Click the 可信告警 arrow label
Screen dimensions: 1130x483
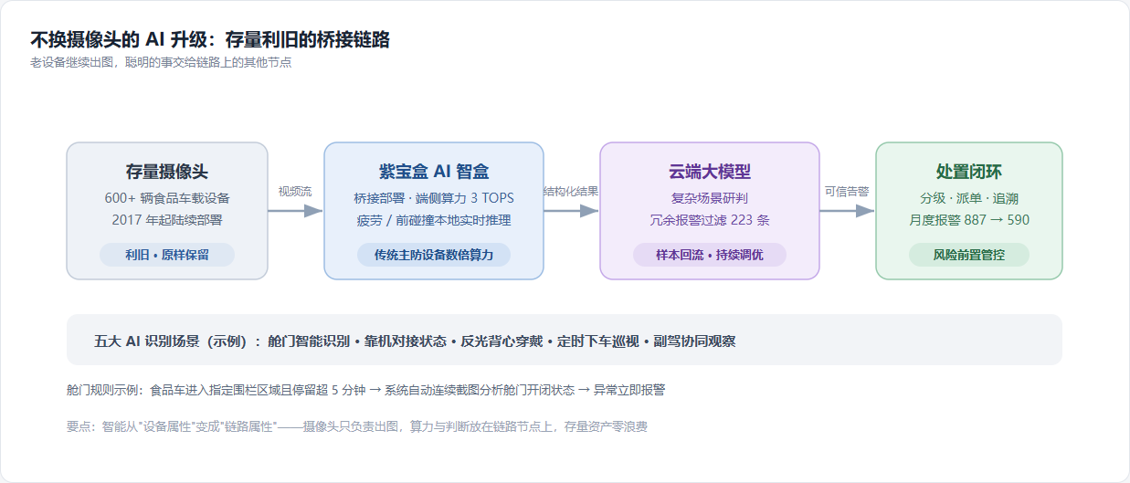coord(847,192)
